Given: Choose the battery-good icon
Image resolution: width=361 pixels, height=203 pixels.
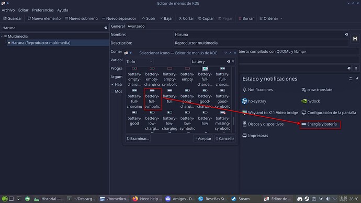Looking at the screenshot, I should click(134, 118).
